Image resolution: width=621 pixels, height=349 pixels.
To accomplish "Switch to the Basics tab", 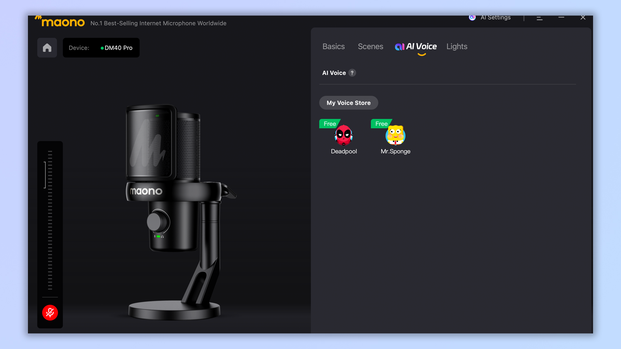I will (333, 47).
